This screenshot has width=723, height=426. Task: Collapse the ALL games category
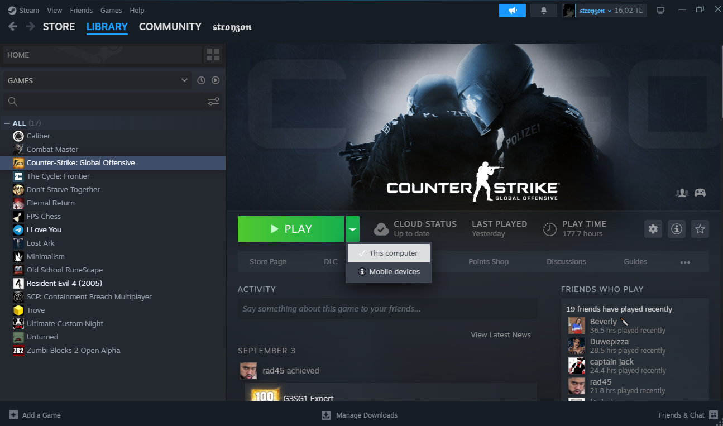(7, 123)
